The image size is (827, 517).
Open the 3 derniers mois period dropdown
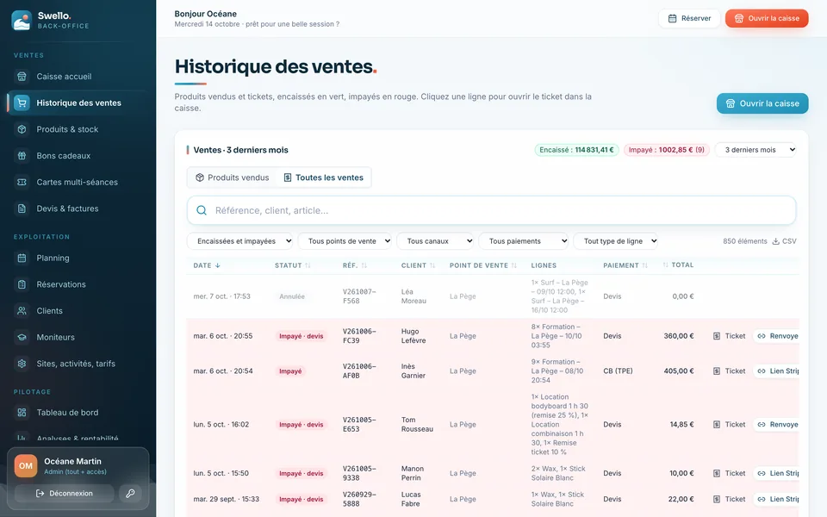[x=755, y=150]
